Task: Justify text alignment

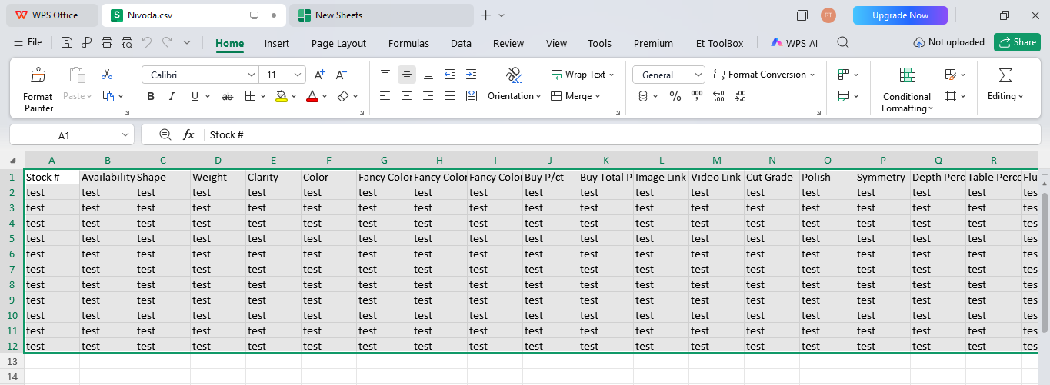Action: pos(450,96)
